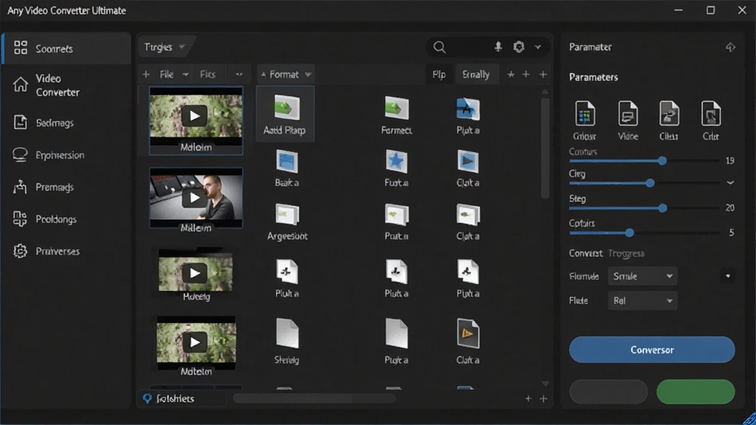The height and width of the screenshot is (425, 756).
Task: Open the more options dots menu
Action: pos(238,75)
